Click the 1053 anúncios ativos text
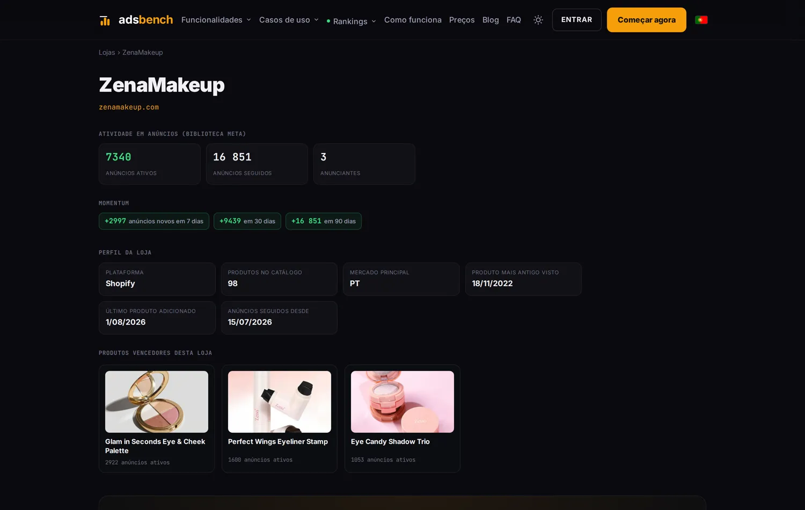 [383, 460]
